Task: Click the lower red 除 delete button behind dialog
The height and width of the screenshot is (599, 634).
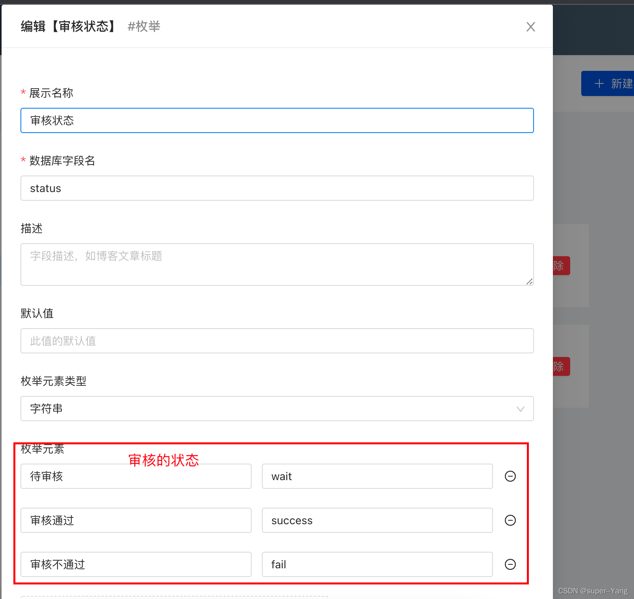Action: pos(561,366)
